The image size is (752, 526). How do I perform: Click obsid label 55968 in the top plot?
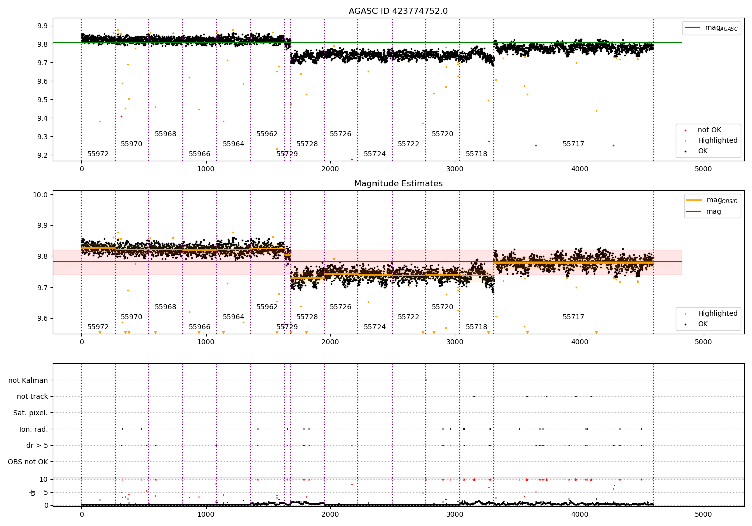166,134
